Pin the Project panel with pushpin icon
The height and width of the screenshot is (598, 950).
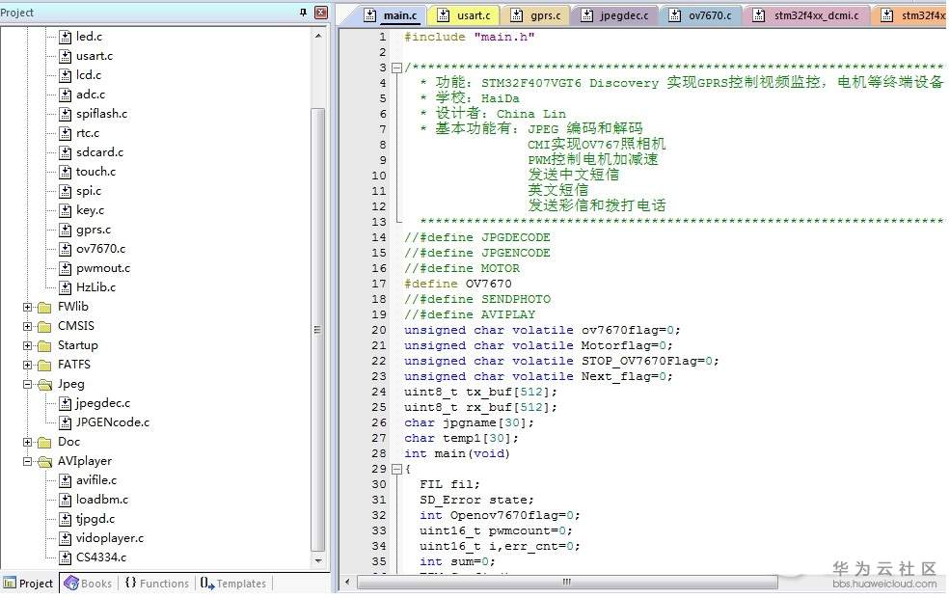tap(304, 13)
